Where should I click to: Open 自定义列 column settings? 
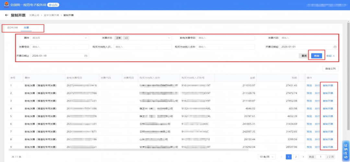pyautogui.click(x=330, y=69)
